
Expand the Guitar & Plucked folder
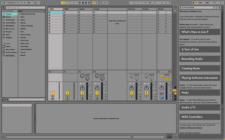19,26
